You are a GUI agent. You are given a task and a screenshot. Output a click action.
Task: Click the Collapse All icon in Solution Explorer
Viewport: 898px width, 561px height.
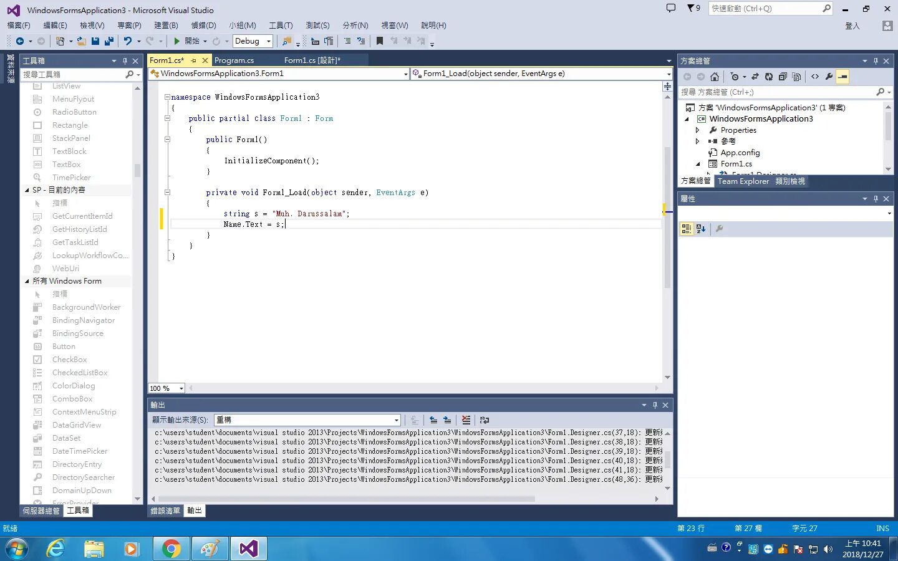point(783,77)
